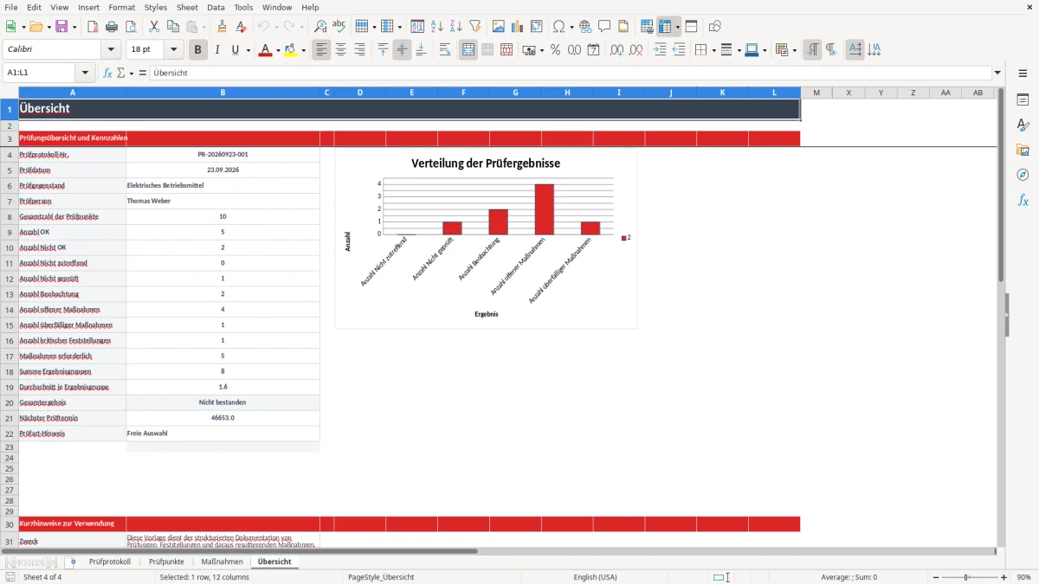Viewport: 1039px width, 584px height.
Task: Click the zoom-out minus button
Action: [x=936, y=577]
